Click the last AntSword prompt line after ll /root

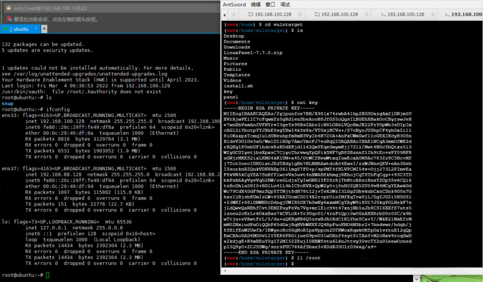(259, 264)
